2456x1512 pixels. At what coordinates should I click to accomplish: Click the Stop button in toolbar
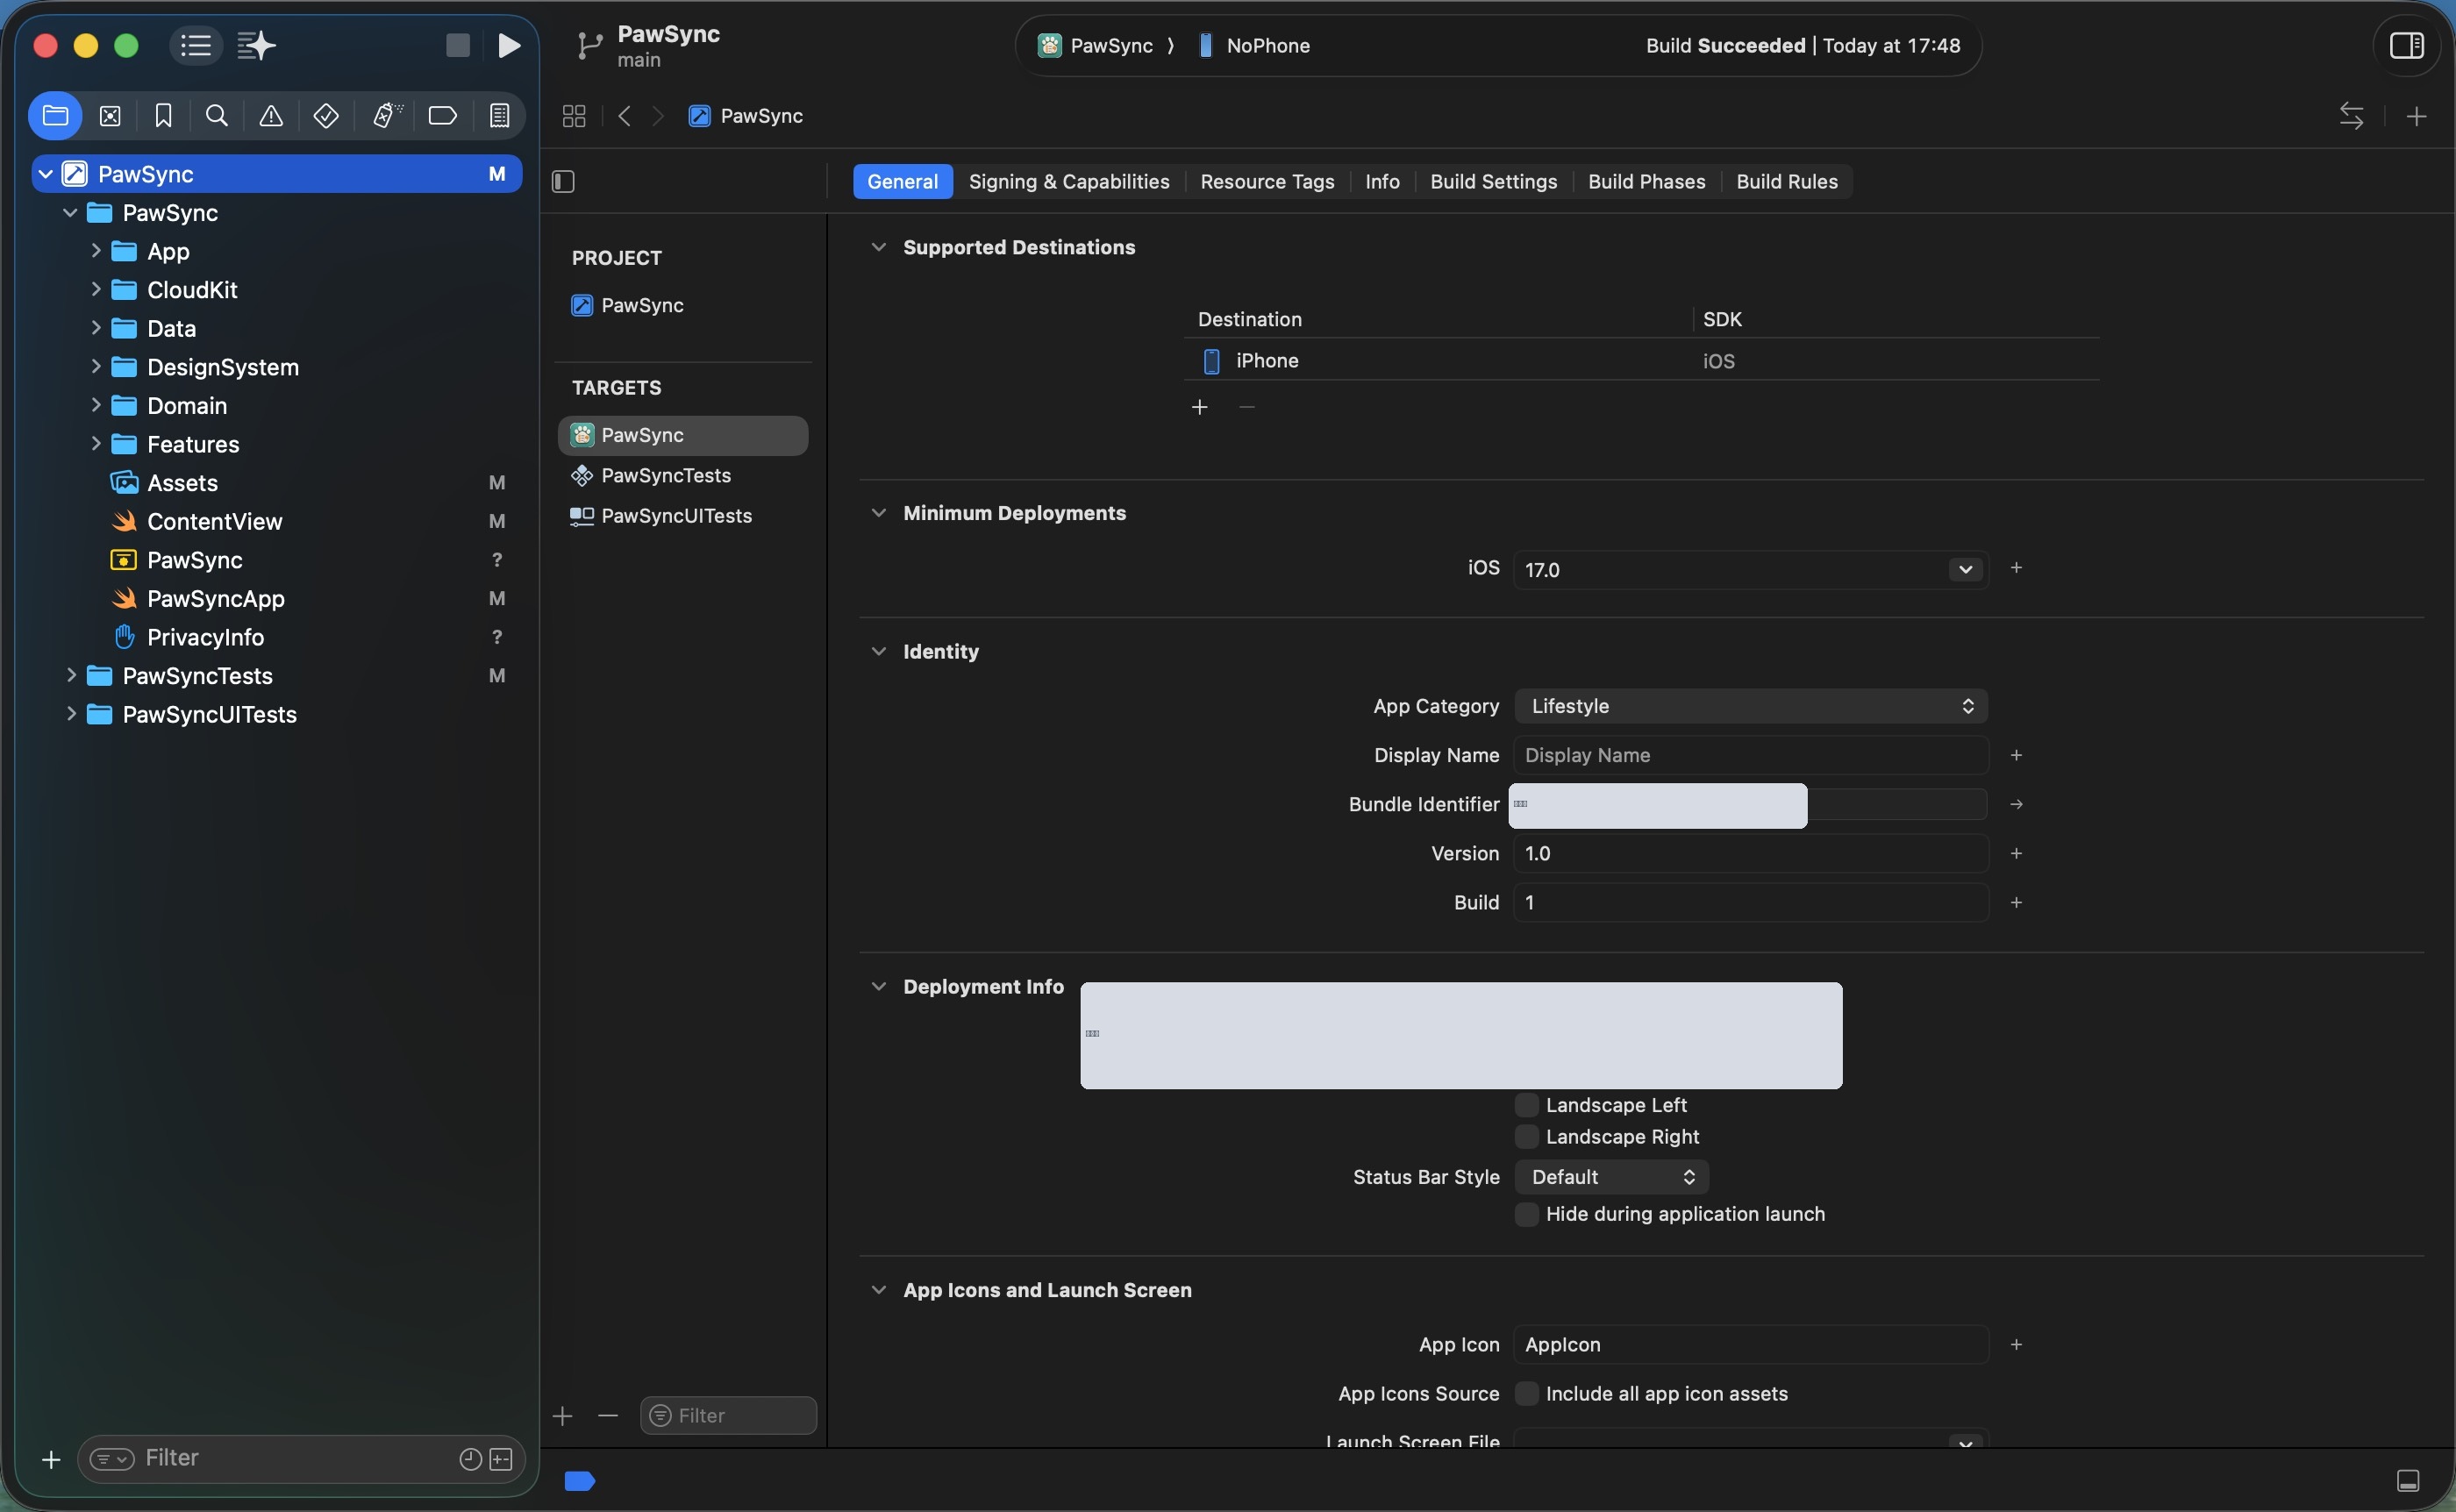tap(458, 45)
